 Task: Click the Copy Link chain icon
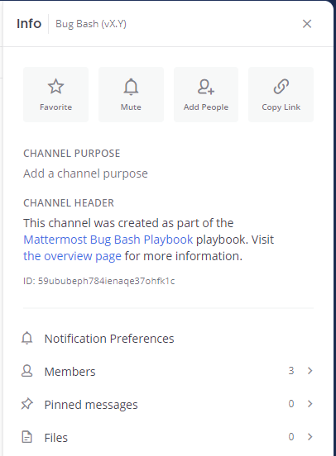click(281, 87)
